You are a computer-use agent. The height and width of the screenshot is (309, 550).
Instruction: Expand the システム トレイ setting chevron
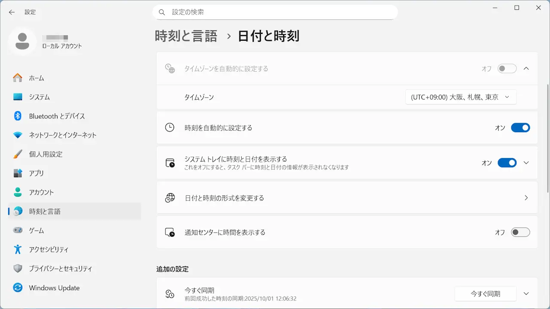click(x=526, y=163)
